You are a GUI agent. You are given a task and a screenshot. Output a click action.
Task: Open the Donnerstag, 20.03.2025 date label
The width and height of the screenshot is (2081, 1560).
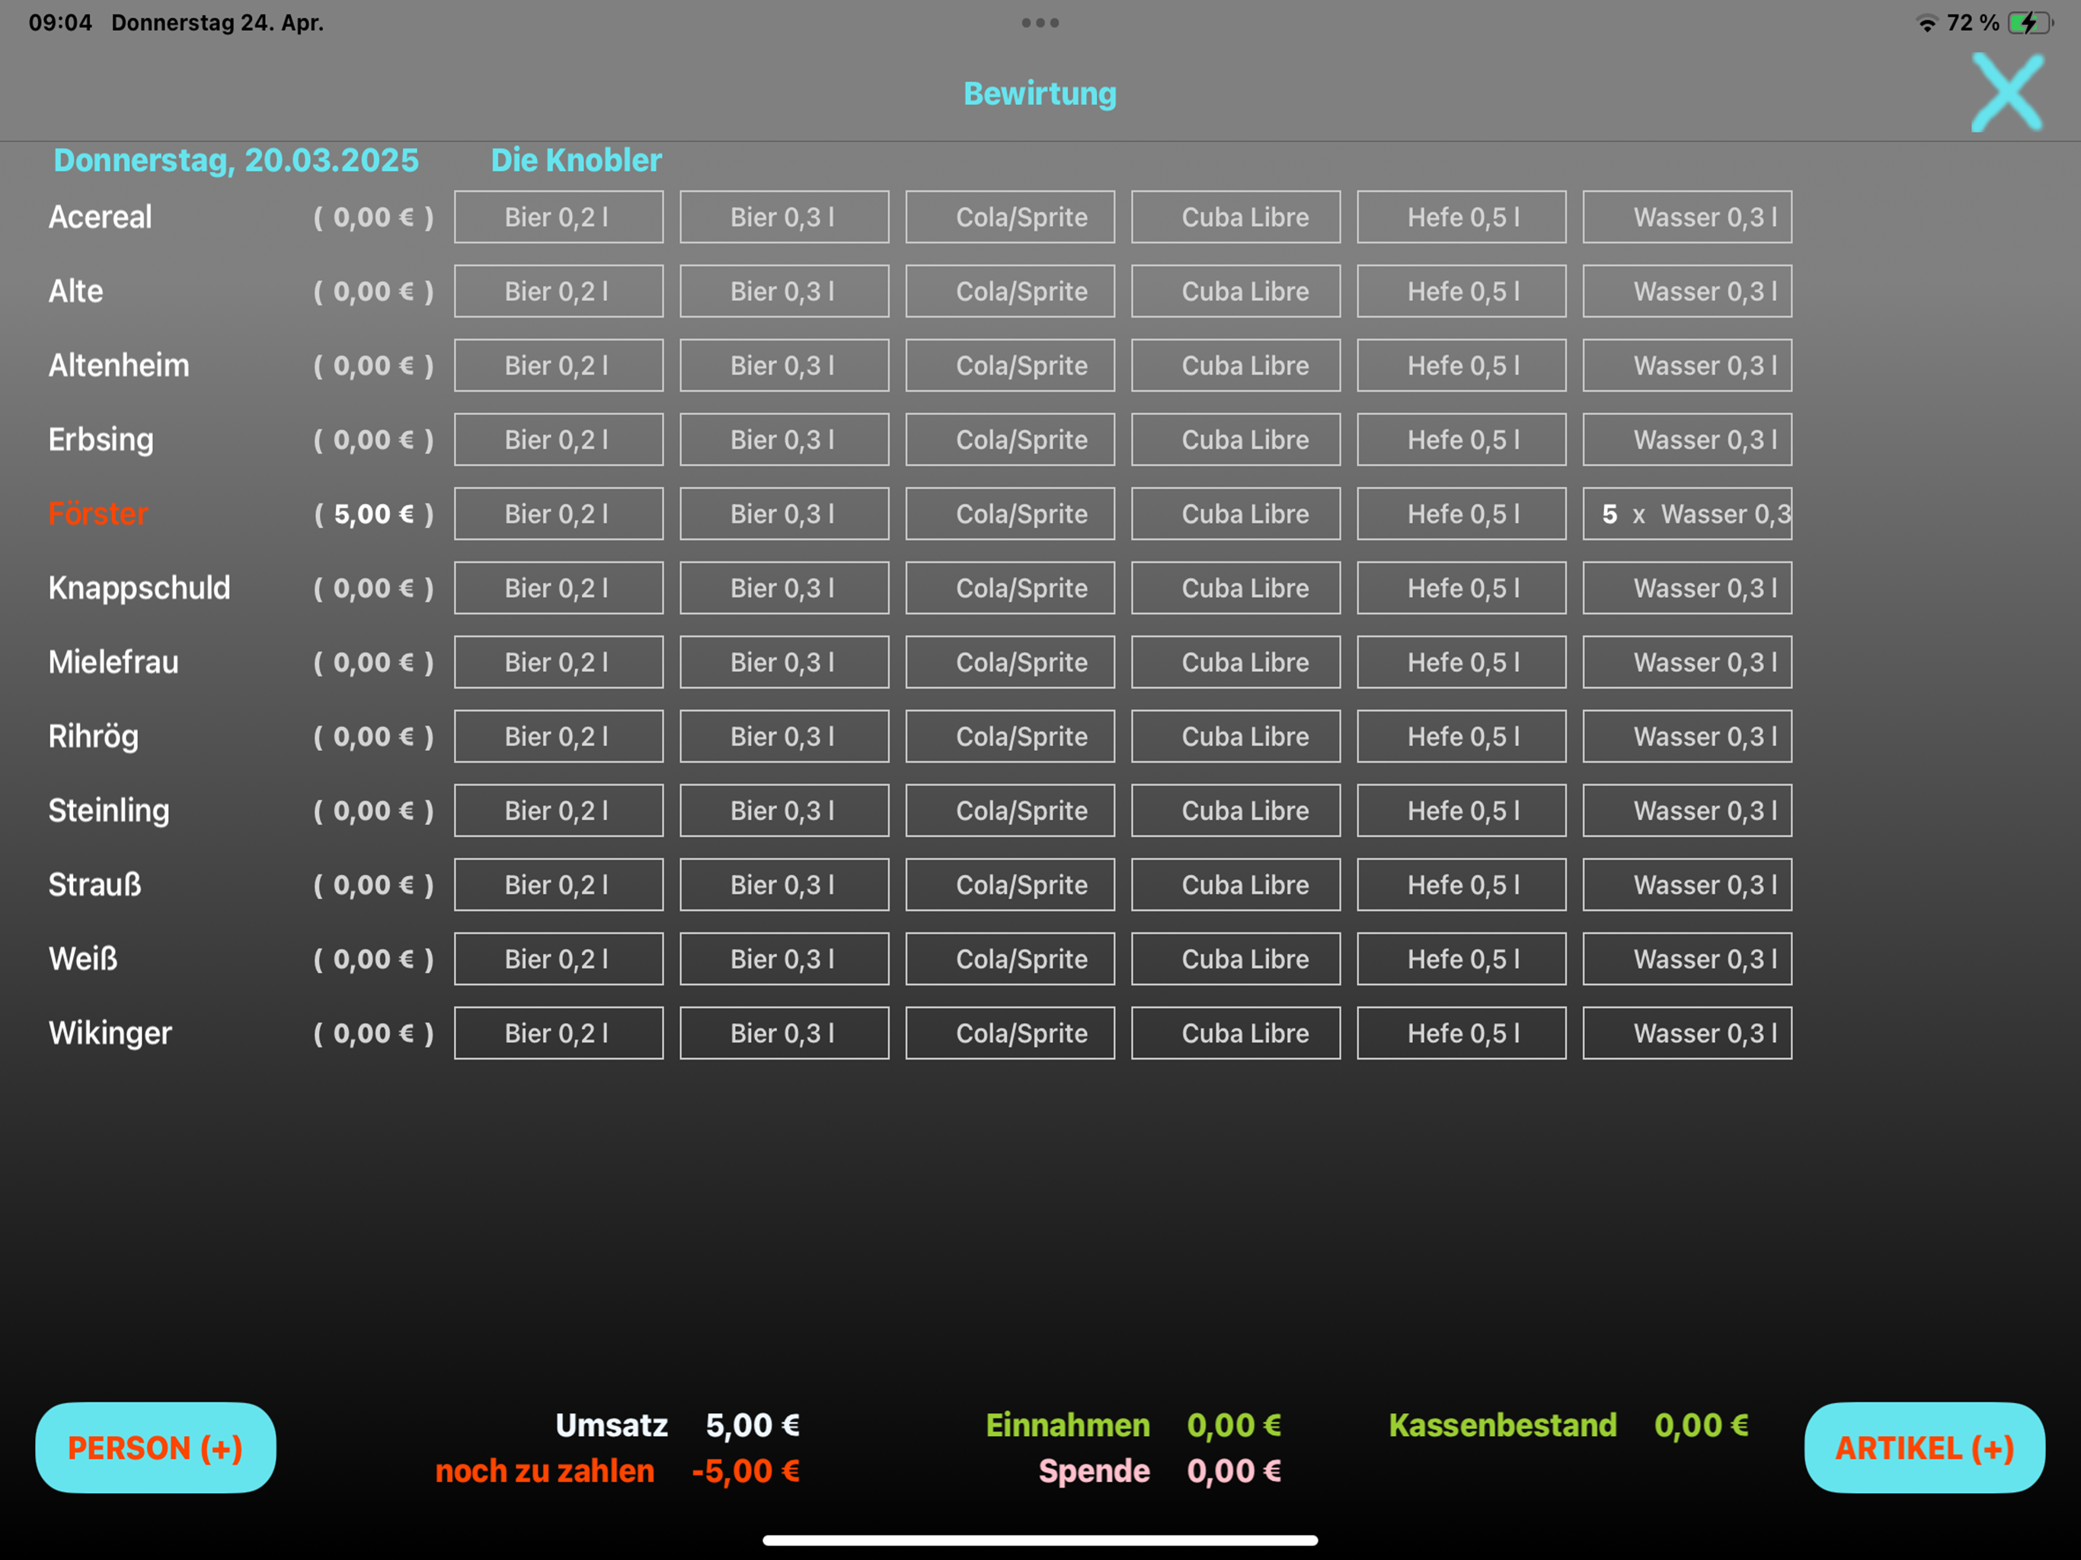tap(235, 160)
